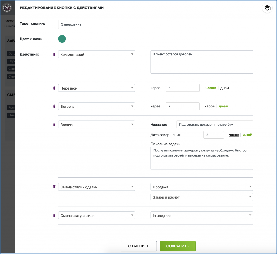277x254 pixels.
Task: Switch Перезвон interval unit to дней
Action: [225, 88]
